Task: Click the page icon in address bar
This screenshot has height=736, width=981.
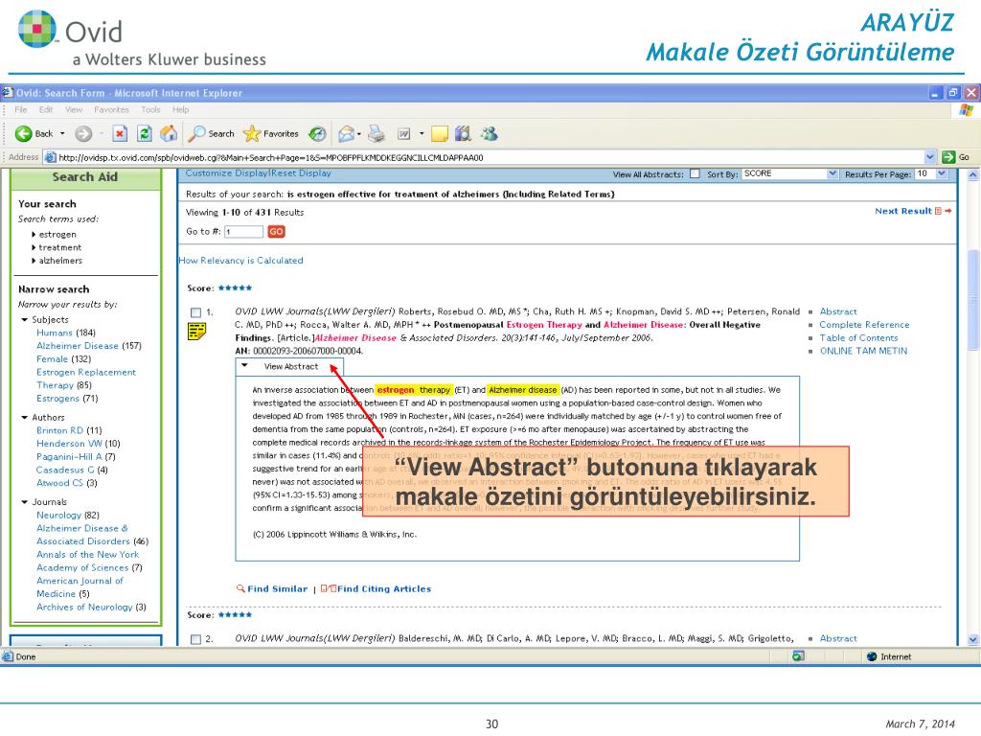Action: tap(50, 157)
